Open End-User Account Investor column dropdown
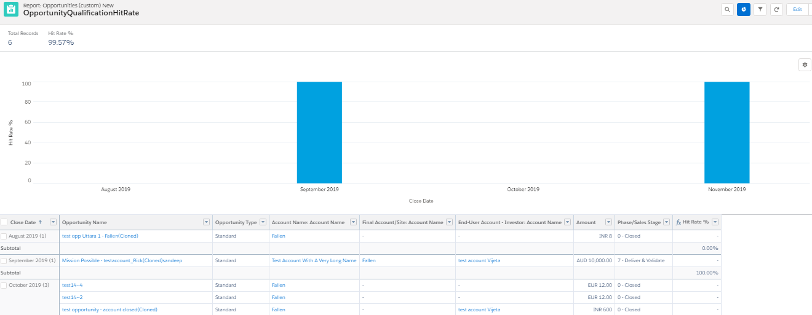This screenshot has width=812, height=315. (x=568, y=222)
